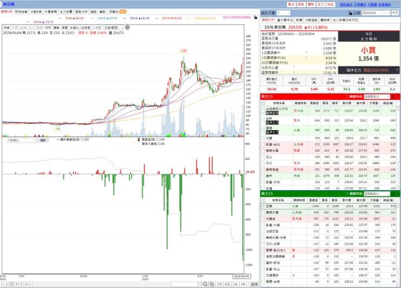401x288 pixels.
Task: Check the box for 台灣摩根士丹利 row
Action: (263, 111)
